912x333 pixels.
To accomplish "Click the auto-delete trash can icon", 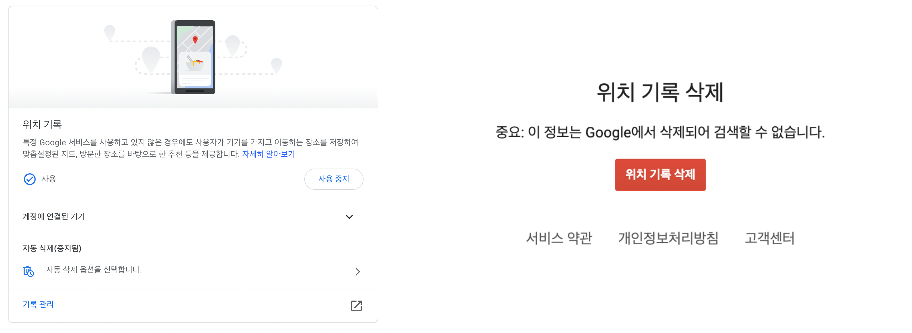I will 28,271.
